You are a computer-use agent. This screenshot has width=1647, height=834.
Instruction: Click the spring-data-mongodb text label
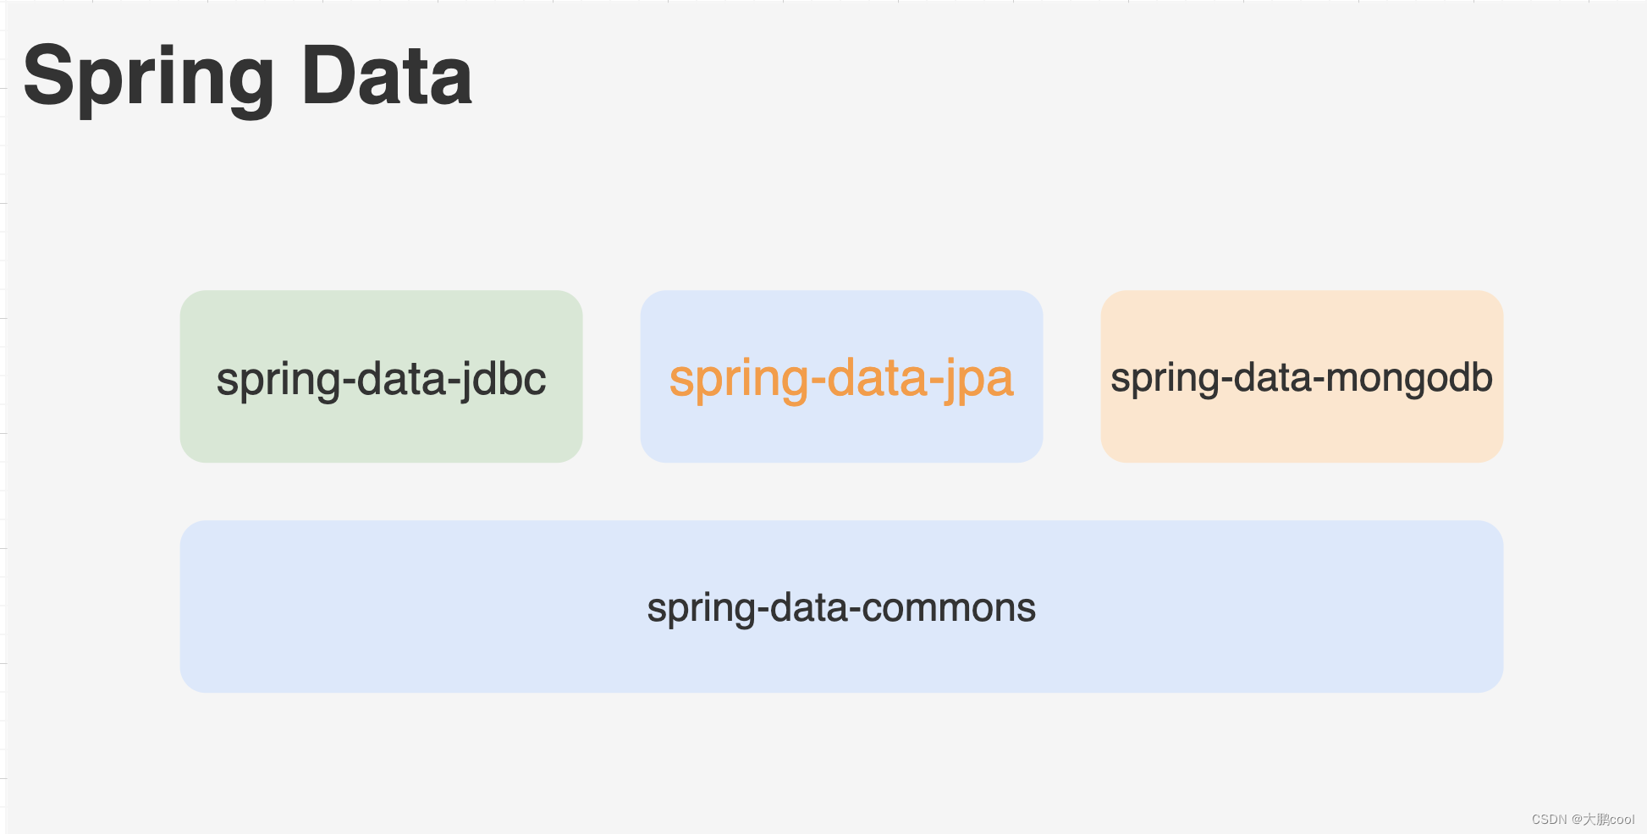(x=1302, y=378)
